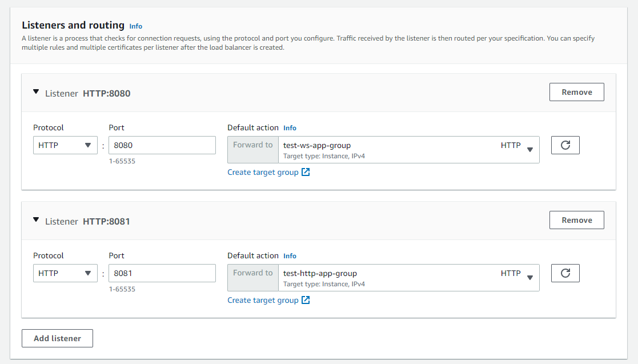Viewport: 638px width, 364px height.
Task: Refresh target groups for HTTP:8080 listener
Action: tap(565, 145)
